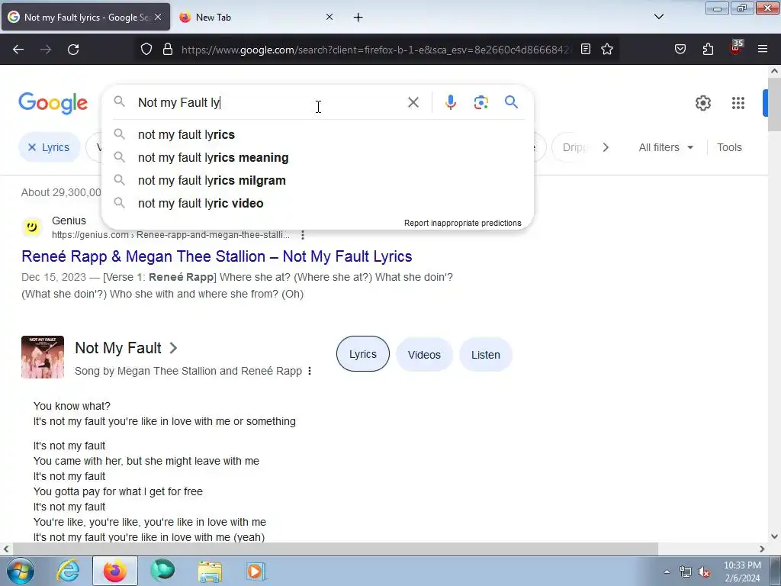Click the Genius site favicon

(32, 227)
